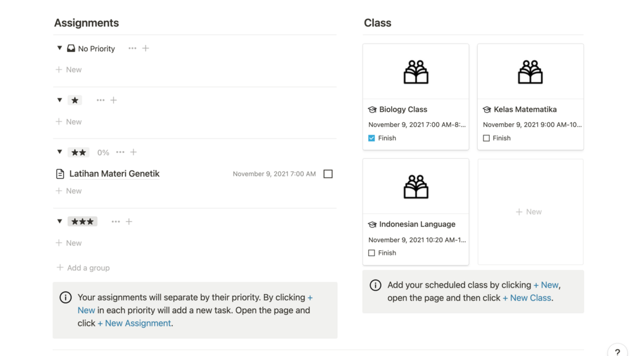Open the three-dot menu next to No Priority
Image resolution: width=636 pixels, height=356 pixels.
click(132, 48)
